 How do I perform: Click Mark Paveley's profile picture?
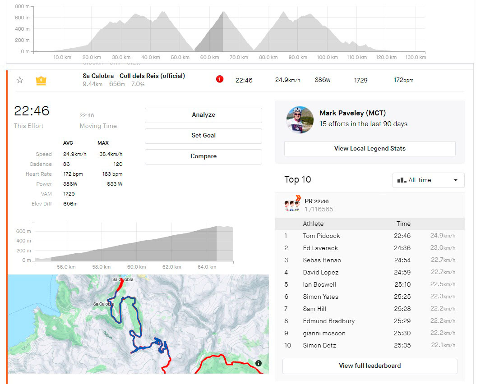tap(300, 119)
